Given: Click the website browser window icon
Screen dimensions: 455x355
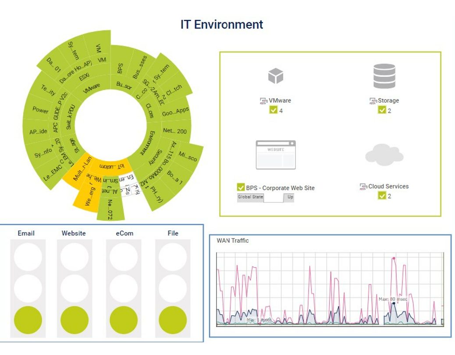Looking at the screenshot, I should 276,155.
